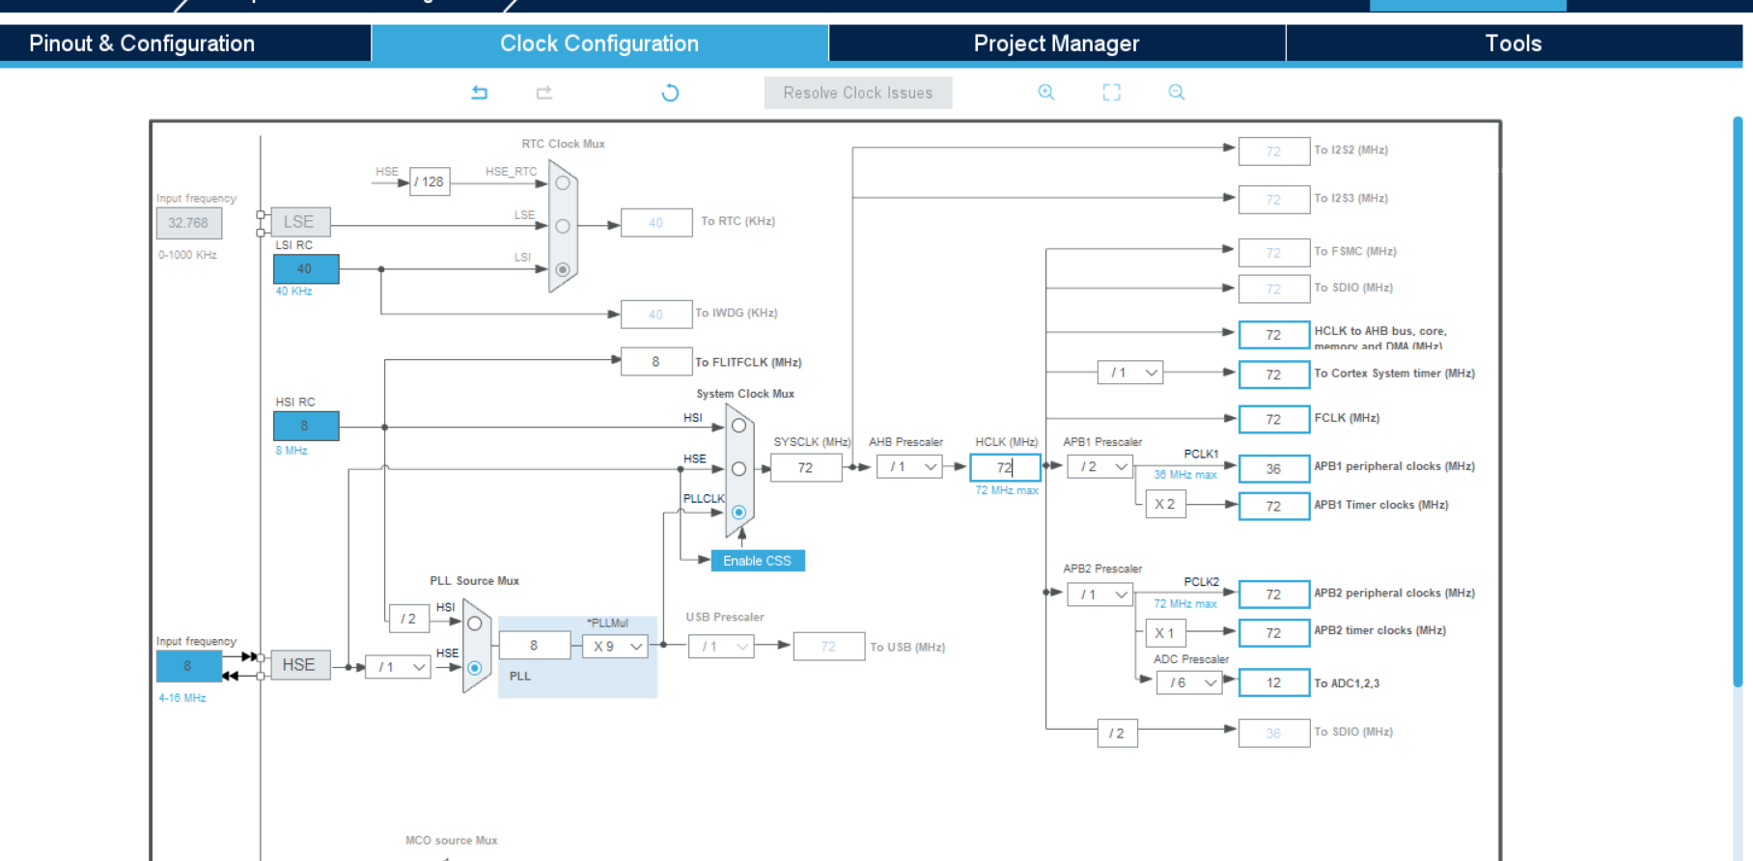Click the To USB (MHz) value box
Screen dimensions: 1753x861
(x=829, y=647)
